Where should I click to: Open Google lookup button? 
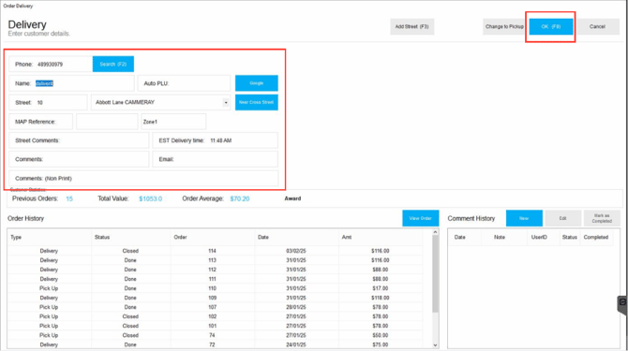click(256, 83)
